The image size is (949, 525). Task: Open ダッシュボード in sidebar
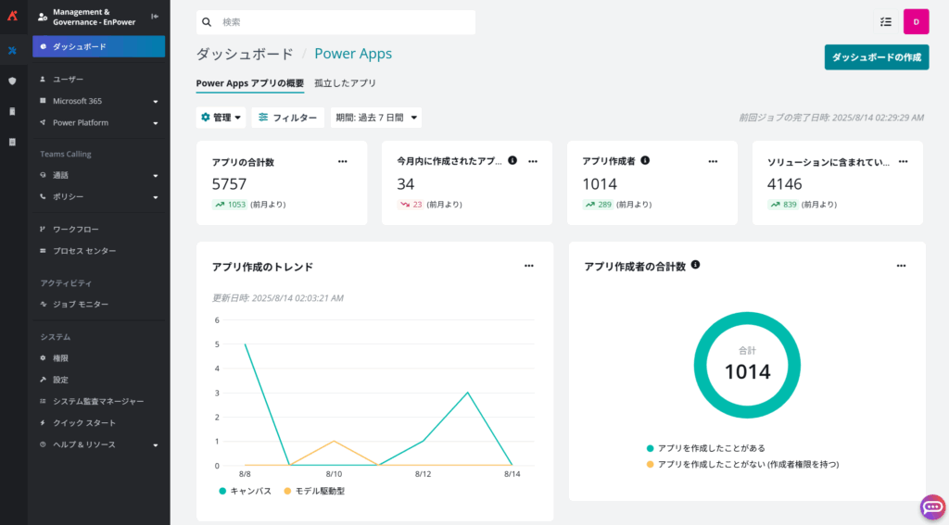click(98, 46)
